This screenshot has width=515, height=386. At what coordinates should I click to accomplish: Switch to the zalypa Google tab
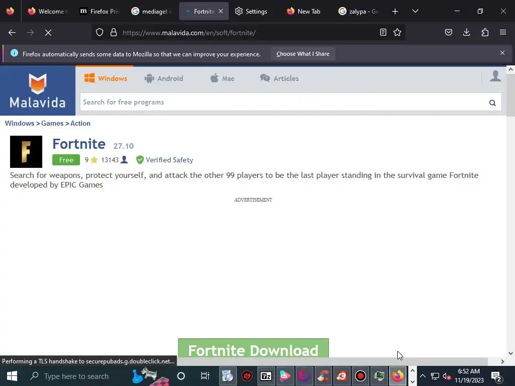[x=359, y=11]
